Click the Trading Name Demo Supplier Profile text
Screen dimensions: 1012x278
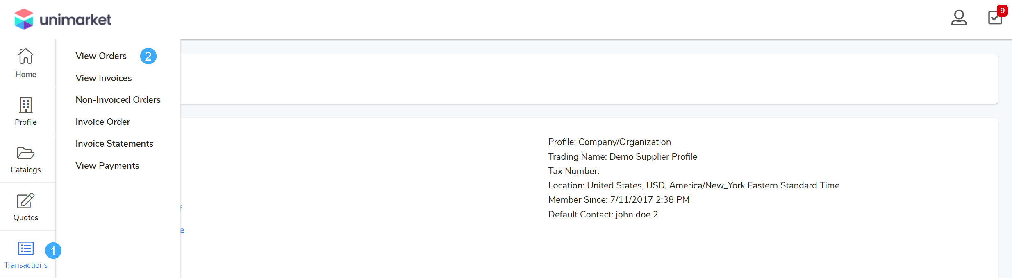[x=622, y=156]
